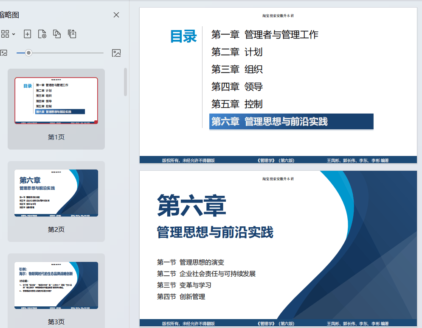Select the page 1 table of contents thumbnail

coord(56,100)
